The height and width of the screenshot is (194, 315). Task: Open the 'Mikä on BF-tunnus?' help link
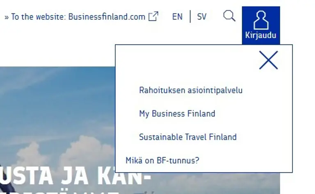tap(162, 160)
